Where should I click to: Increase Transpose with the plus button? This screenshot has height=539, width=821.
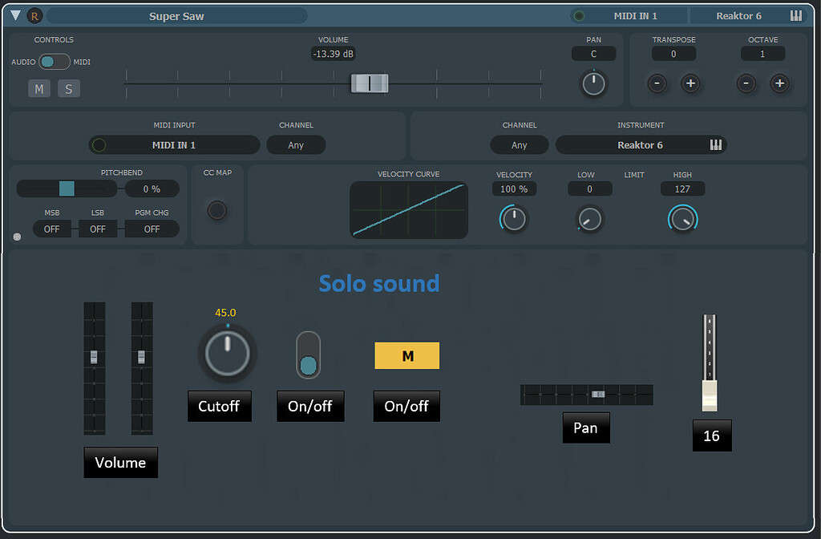pos(691,83)
